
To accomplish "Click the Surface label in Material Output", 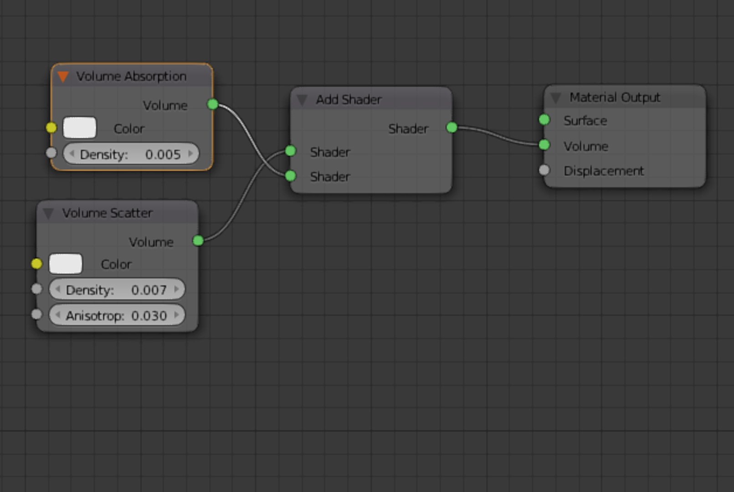I will [585, 121].
